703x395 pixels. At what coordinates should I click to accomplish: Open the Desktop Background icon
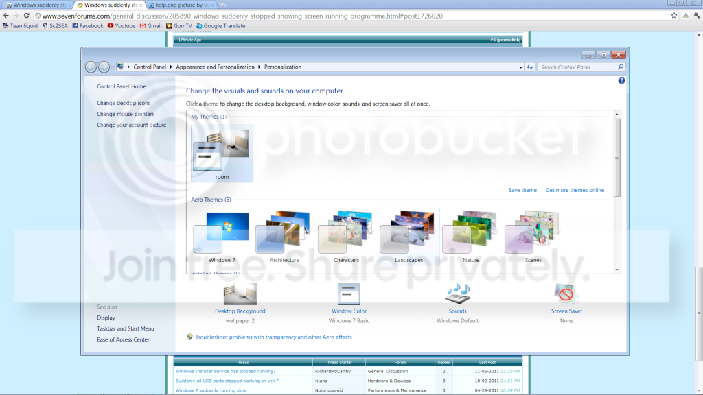pyautogui.click(x=240, y=295)
